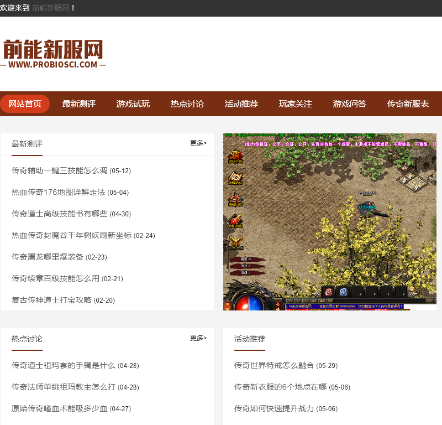
Task: Open article 传奇新衣服的6个地点在哪
Action: pyautogui.click(x=281, y=387)
